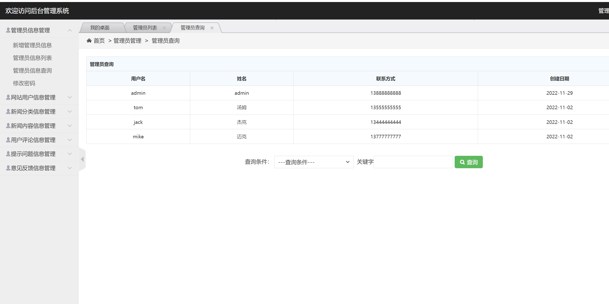Click user icon beside 意见反馈信息管理
This screenshot has width=609, height=304.
point(8,168)
